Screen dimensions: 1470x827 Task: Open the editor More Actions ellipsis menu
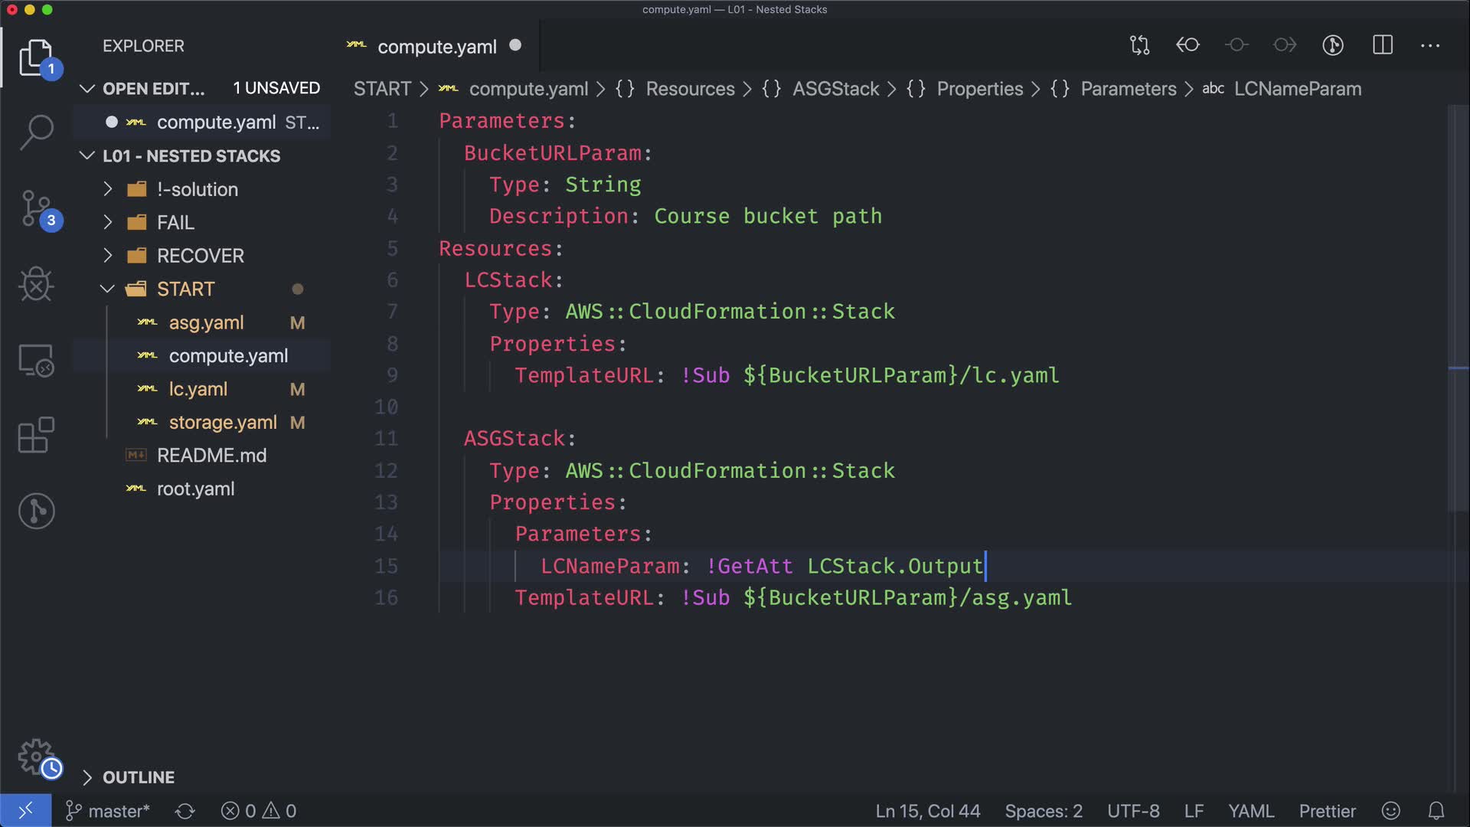pos(1429,45)
